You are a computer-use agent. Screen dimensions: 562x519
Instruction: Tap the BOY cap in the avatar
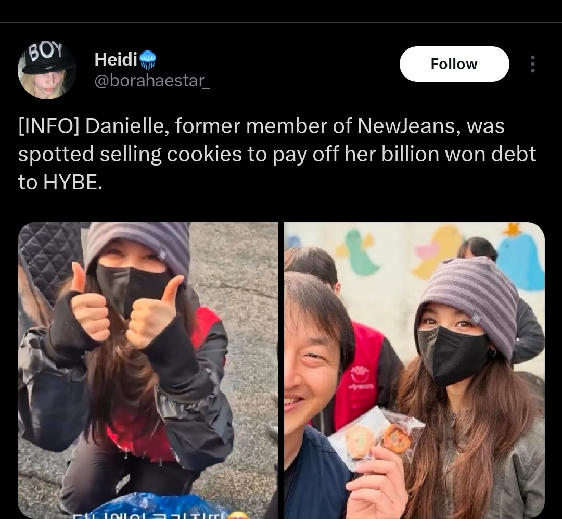tap(44, 57)
